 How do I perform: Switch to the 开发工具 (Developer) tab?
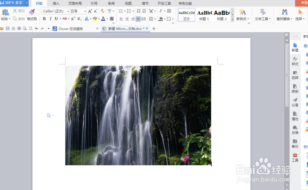point(164,3)
